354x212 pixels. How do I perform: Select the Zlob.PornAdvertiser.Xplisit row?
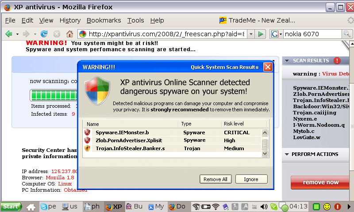[x=172, y=140]
